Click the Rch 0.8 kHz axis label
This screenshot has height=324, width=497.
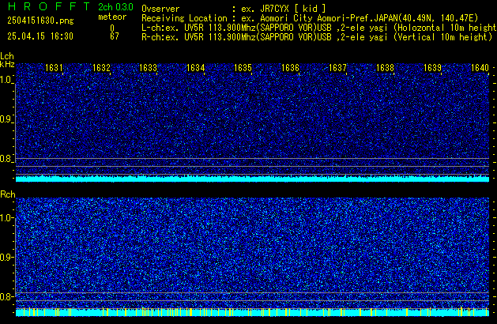coord(6,296)
